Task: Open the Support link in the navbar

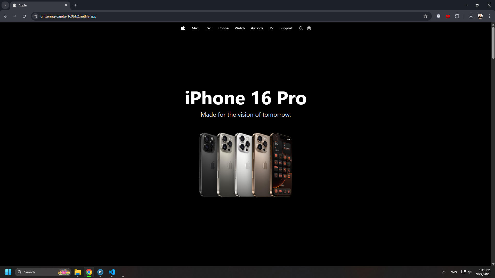Action: click(286, 28)
